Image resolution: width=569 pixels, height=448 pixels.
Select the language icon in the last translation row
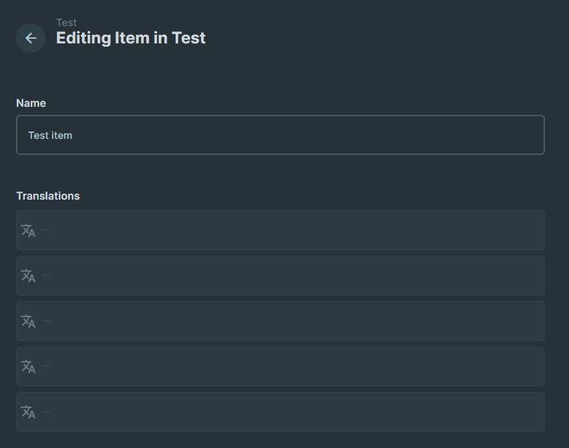[x=27, y=412]
